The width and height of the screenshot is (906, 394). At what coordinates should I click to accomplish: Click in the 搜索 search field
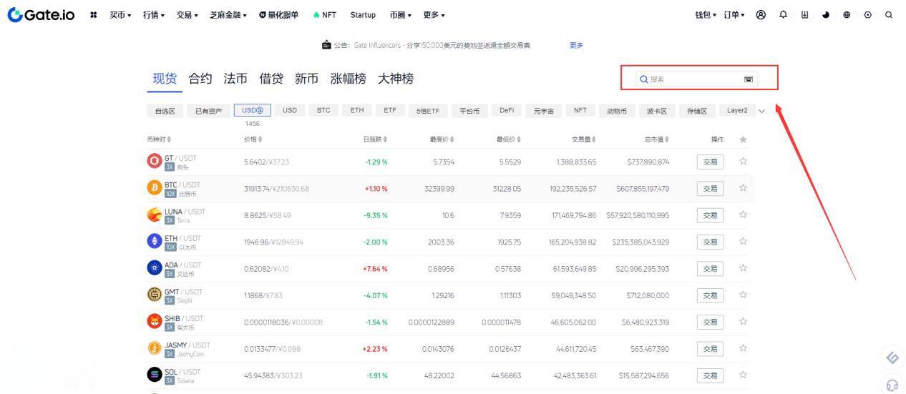(x=697, y=79)
